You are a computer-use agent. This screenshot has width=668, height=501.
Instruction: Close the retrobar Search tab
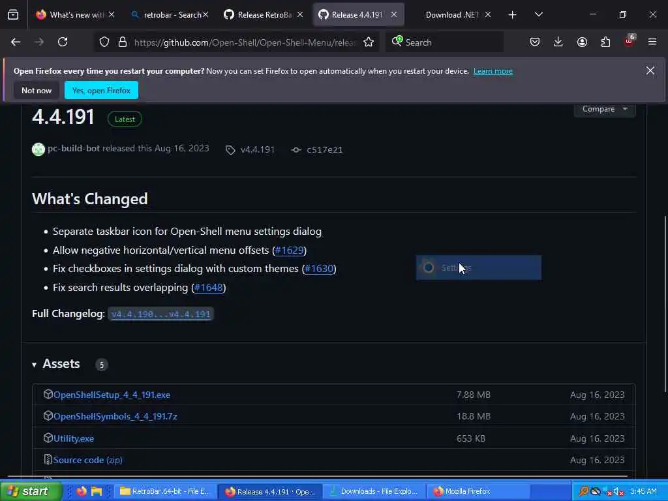tap(205, 15)
